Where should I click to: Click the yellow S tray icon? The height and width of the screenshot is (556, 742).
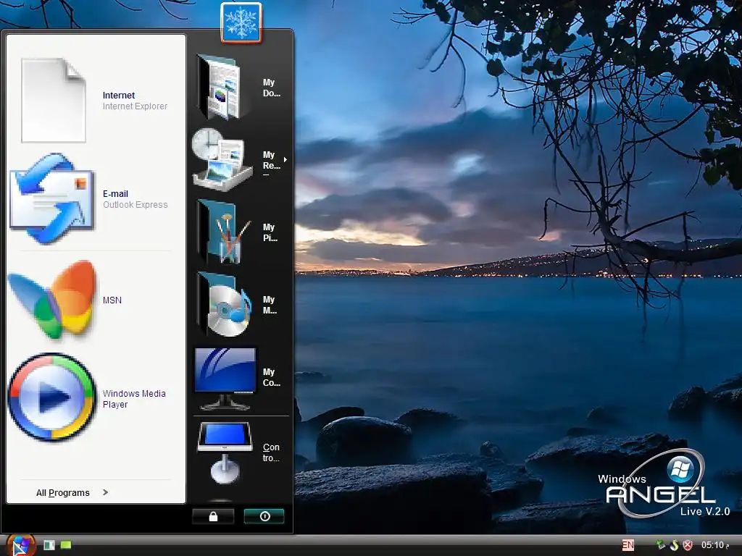pos(675,545)
